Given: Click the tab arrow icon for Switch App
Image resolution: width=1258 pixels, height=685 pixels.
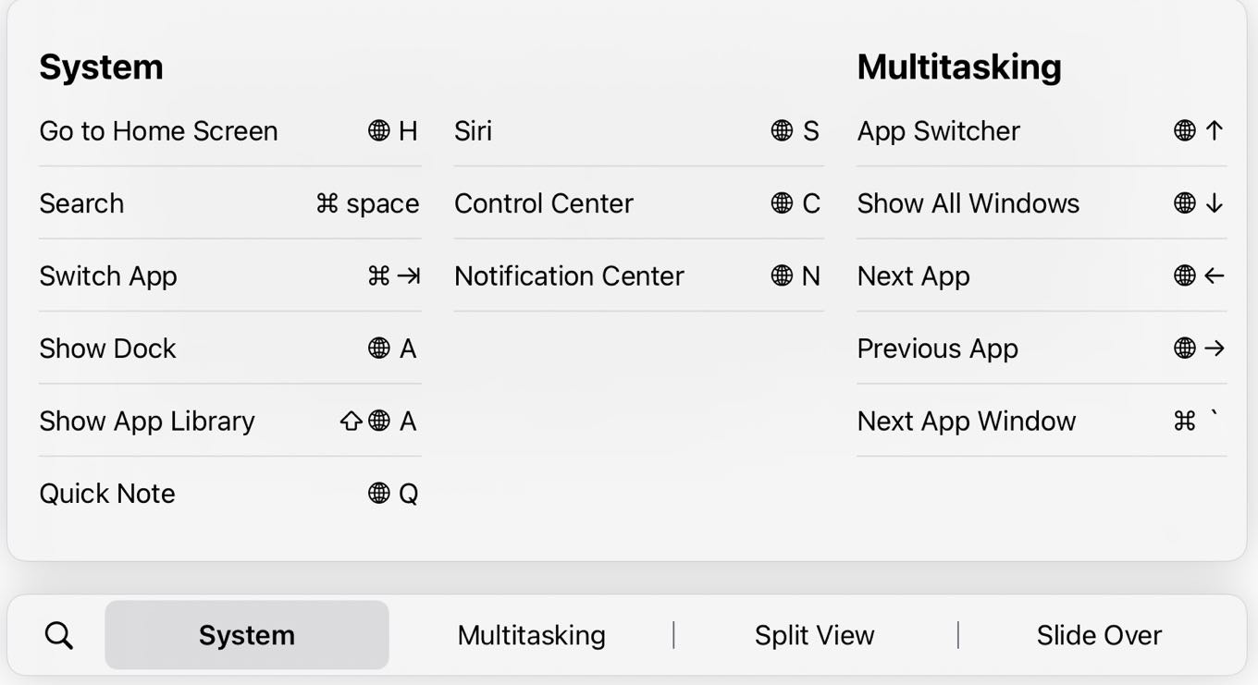Looking at the screenshot, I should [409, 275].
